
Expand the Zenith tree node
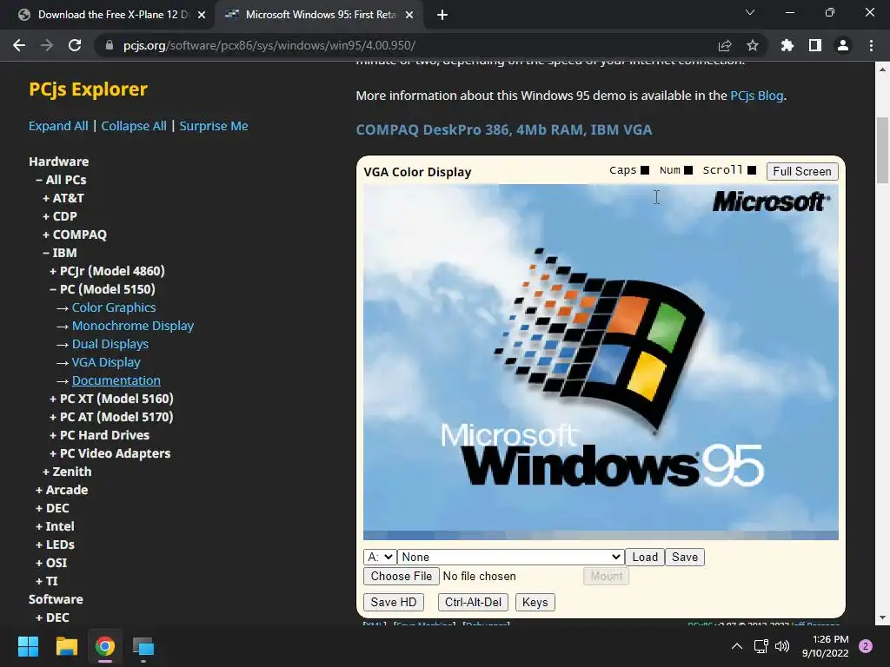pyautogui.click(x=67, y=472)
